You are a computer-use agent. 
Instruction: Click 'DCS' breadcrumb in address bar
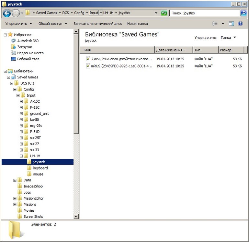click(65, 13)
